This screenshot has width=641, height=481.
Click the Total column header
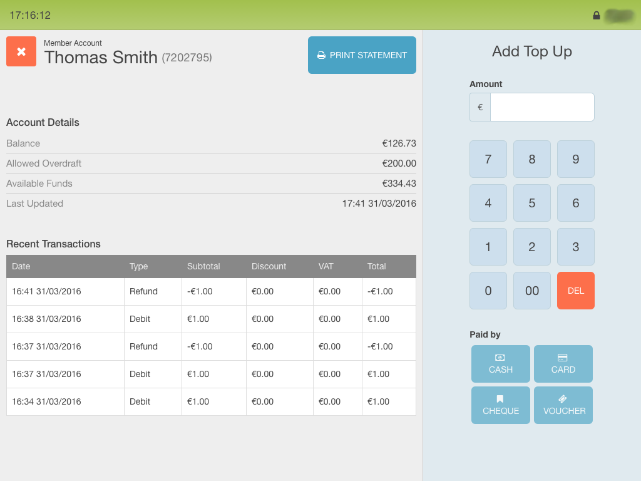(x=376, y=267)
